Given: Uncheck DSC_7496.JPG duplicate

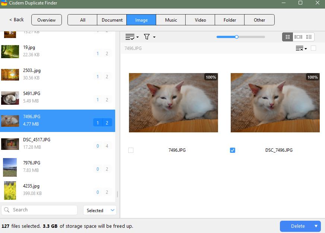Looking at the screenshot, I should (x=232, y=150).
